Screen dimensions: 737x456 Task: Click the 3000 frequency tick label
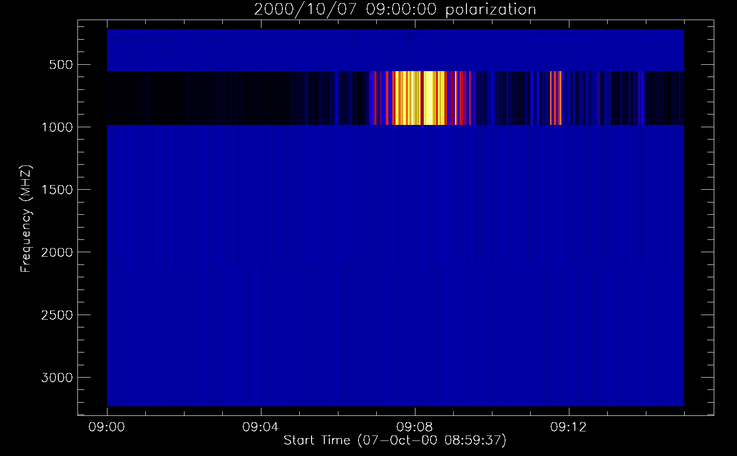click(57, 378)
